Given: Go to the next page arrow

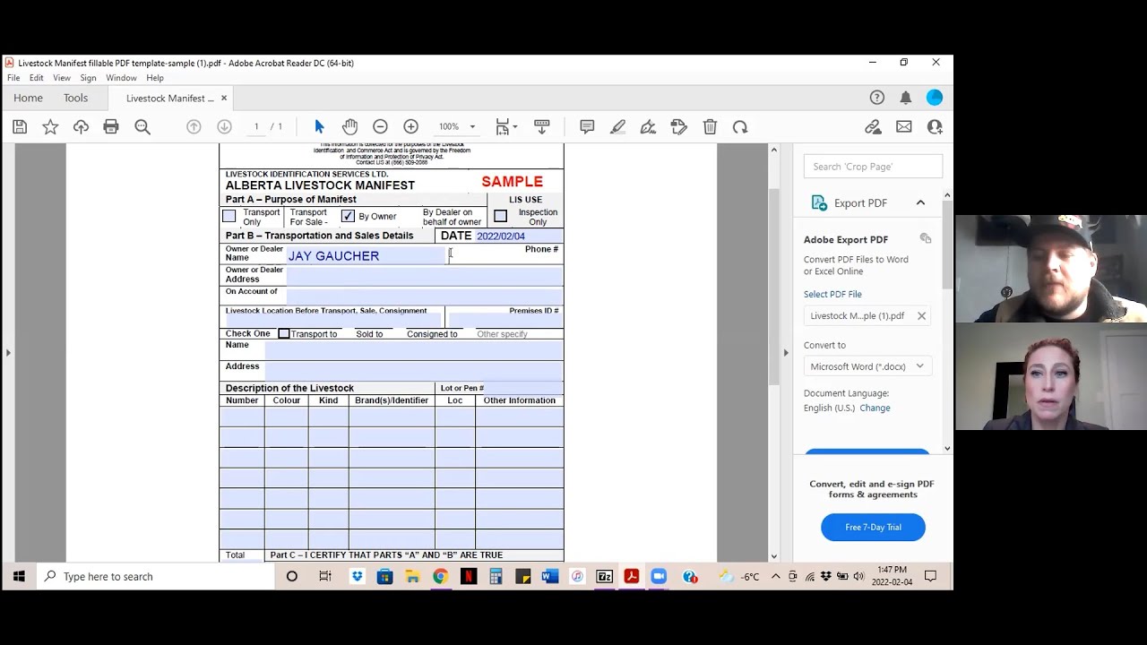Looking at the screenshot, I should point(225,127).
